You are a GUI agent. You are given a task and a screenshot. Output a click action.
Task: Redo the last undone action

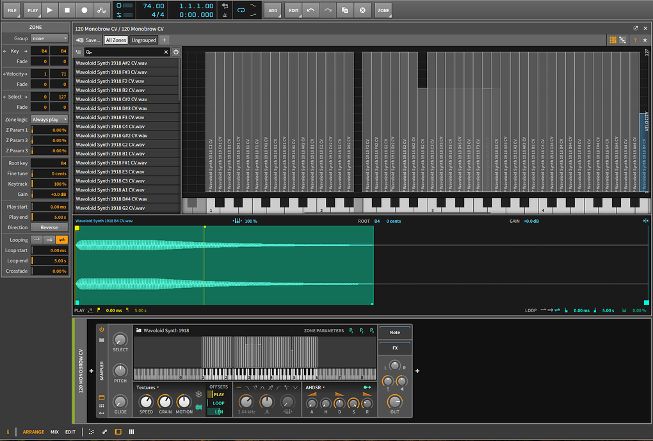pyautogui.click(x=328, y=10)
